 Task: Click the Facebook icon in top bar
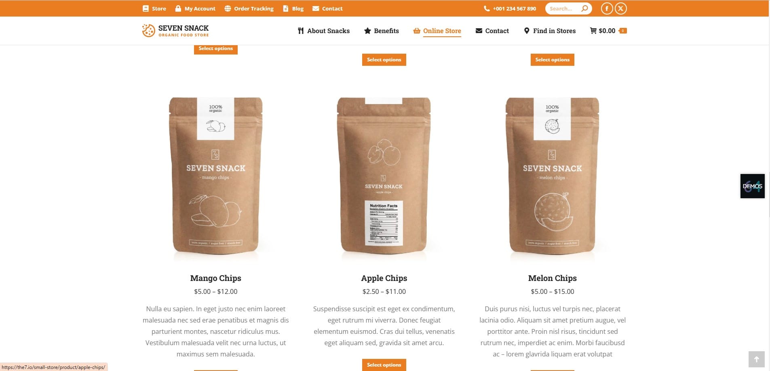(x=607, y=8)
